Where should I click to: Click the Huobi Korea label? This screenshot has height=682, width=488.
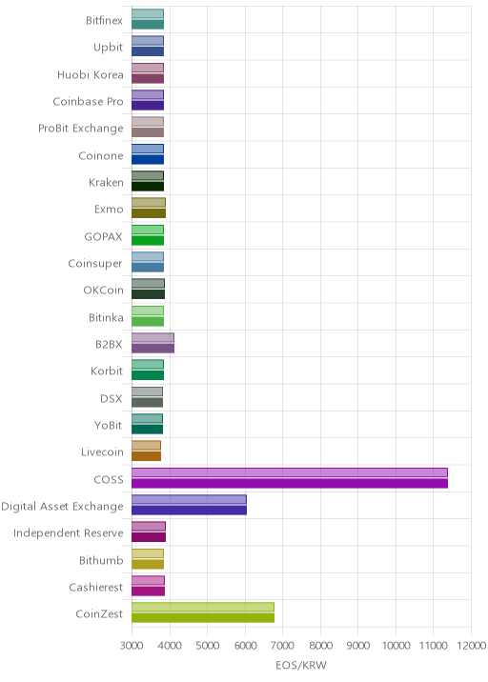pos(91,75)
